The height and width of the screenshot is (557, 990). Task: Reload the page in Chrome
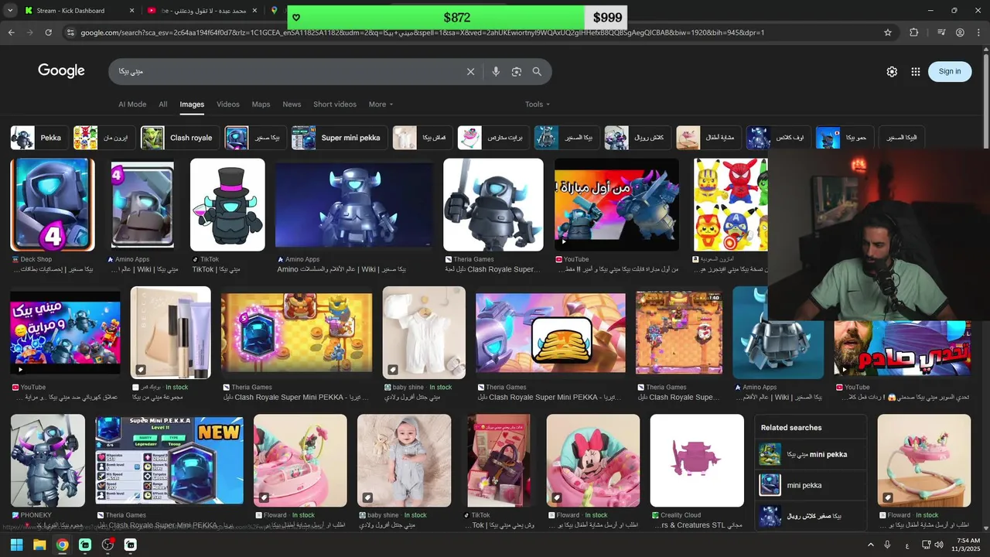(48, 32)
